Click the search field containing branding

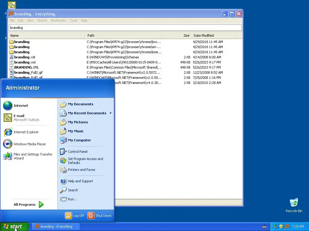pyautogui.click(x=125, y=28)
